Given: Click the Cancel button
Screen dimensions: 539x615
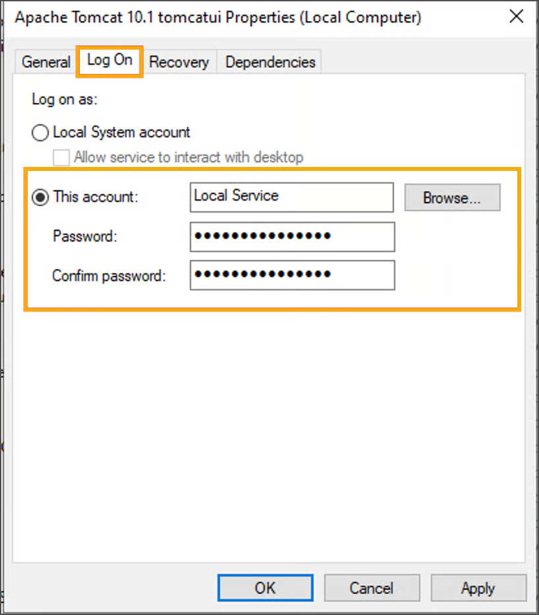Looking at the screenshot, I should [372, 587].
